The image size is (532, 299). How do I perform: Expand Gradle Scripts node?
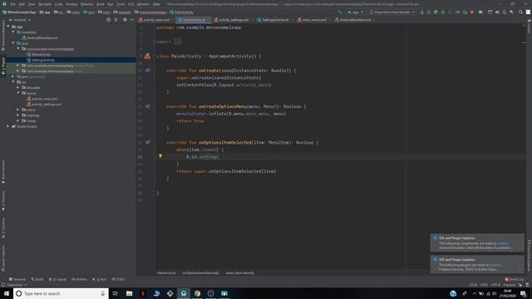pos(8,126)
